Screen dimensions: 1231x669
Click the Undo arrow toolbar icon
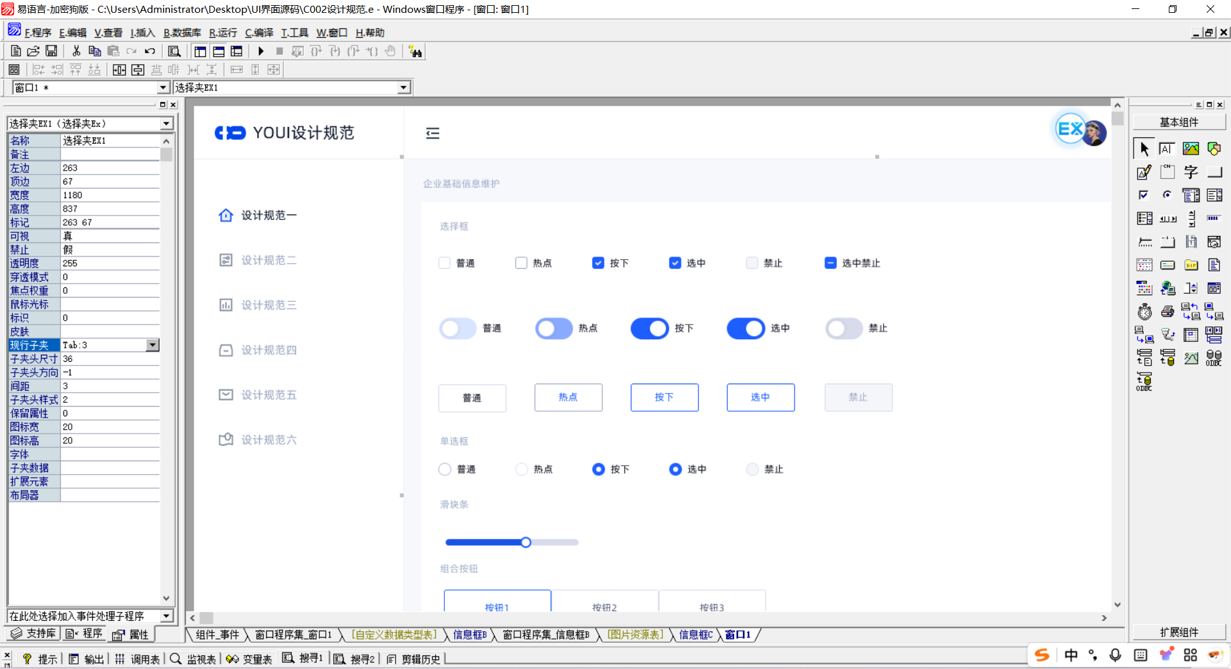[x=149, y=51]
